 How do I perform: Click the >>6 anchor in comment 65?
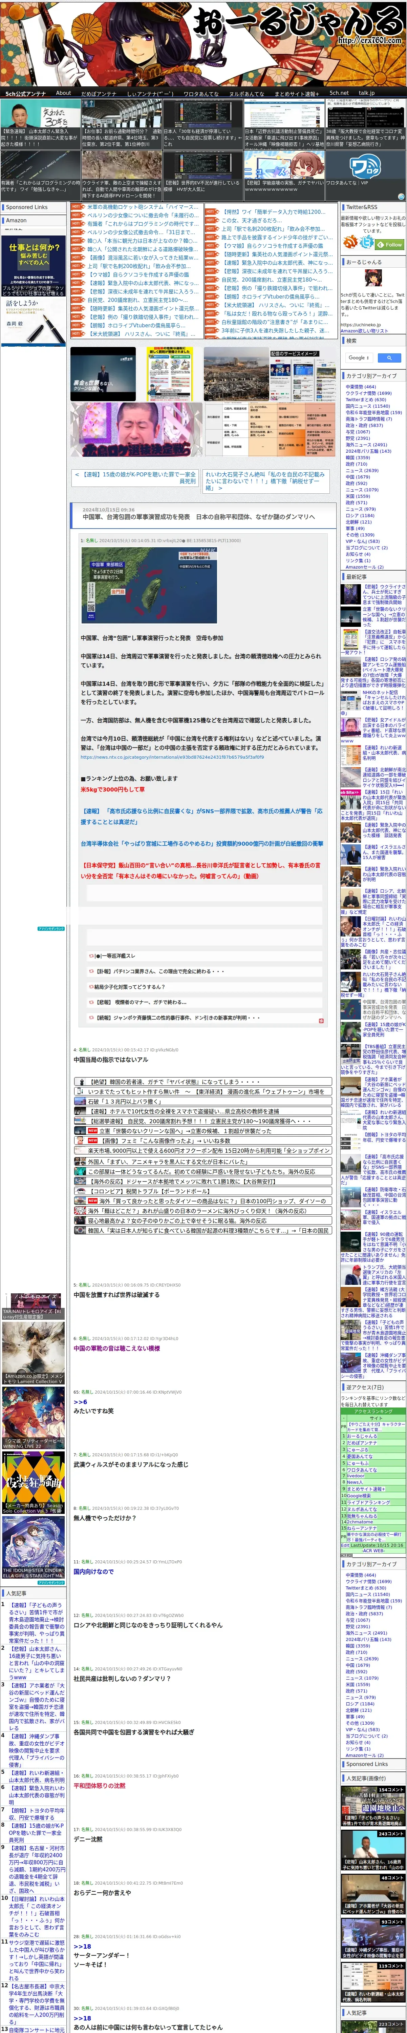click(81, 1402)
